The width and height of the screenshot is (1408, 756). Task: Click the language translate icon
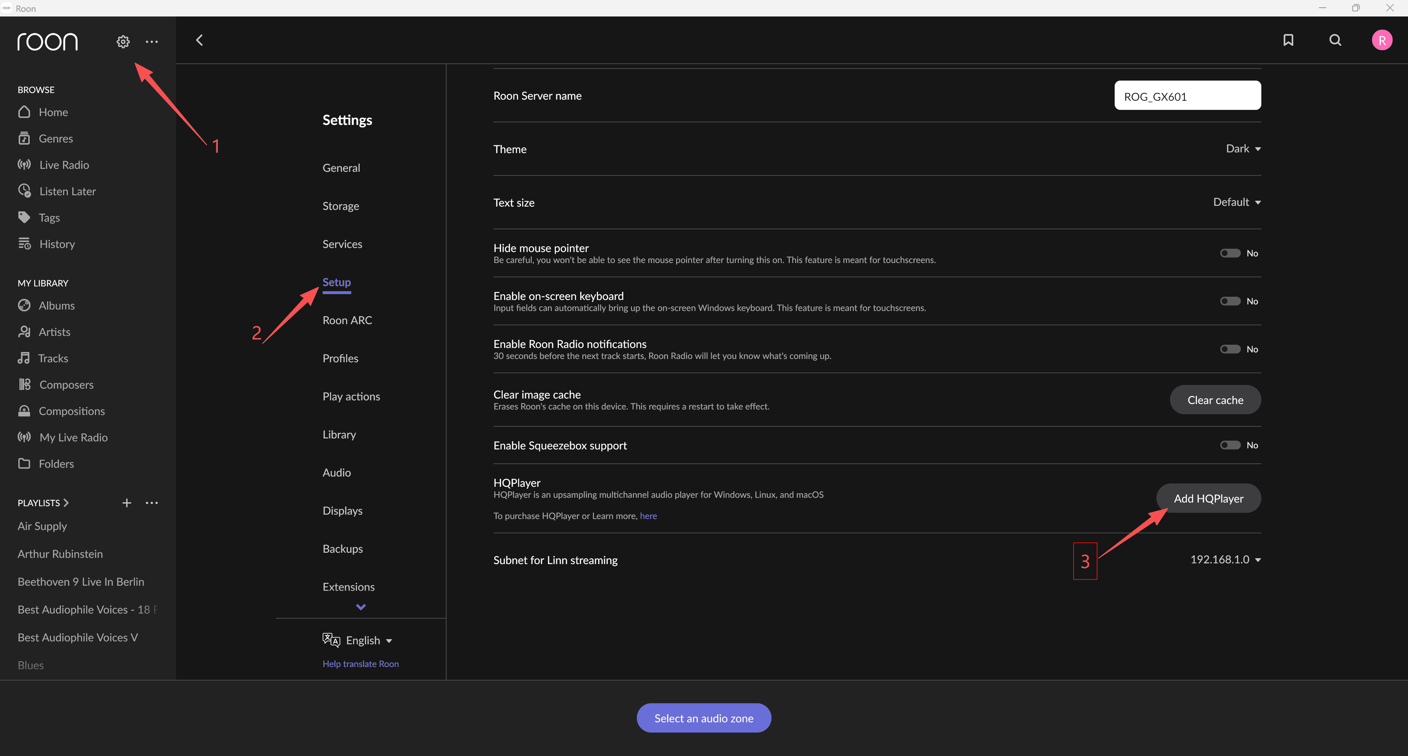point(331,640)
